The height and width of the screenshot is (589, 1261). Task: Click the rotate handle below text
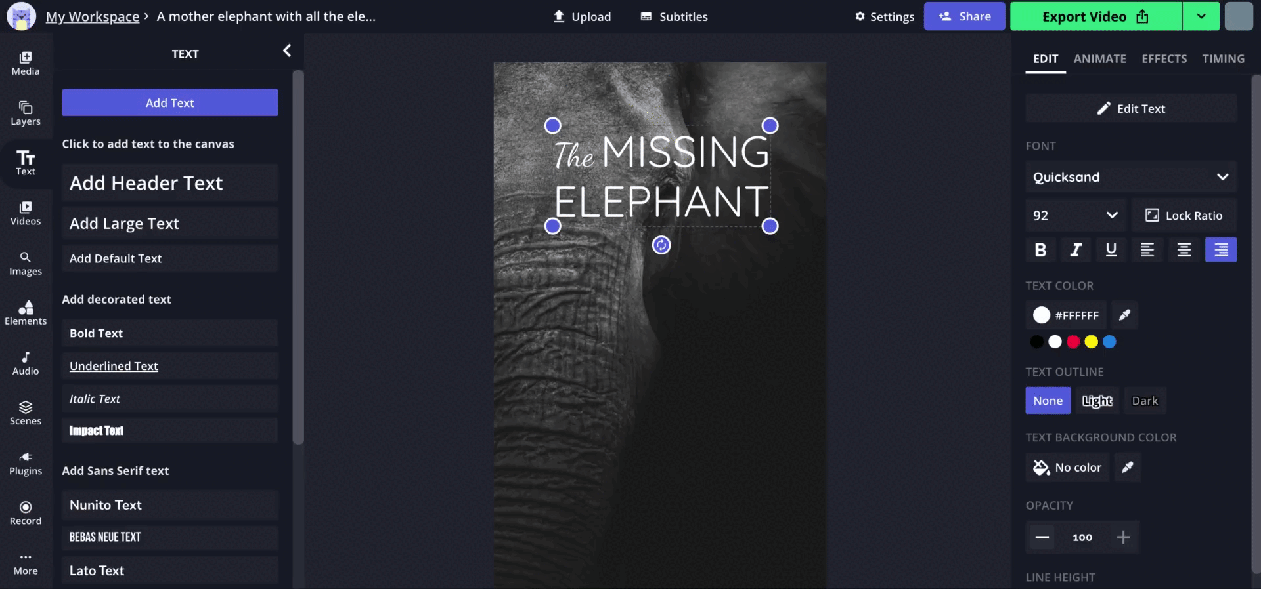coord(661,245)
